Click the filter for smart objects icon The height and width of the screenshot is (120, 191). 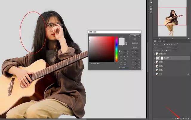[174, 44]
